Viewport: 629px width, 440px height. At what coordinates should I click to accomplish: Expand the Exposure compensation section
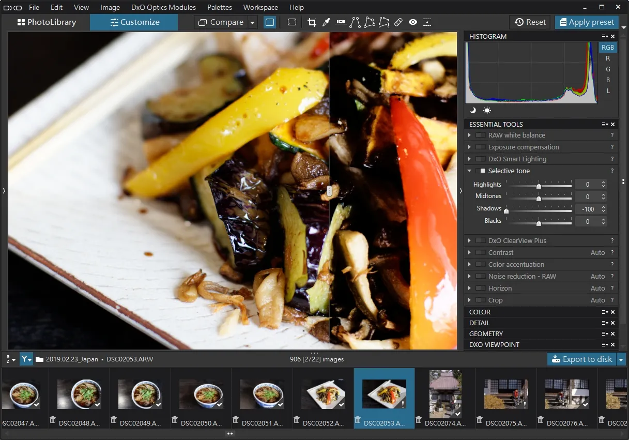point(469,147)
